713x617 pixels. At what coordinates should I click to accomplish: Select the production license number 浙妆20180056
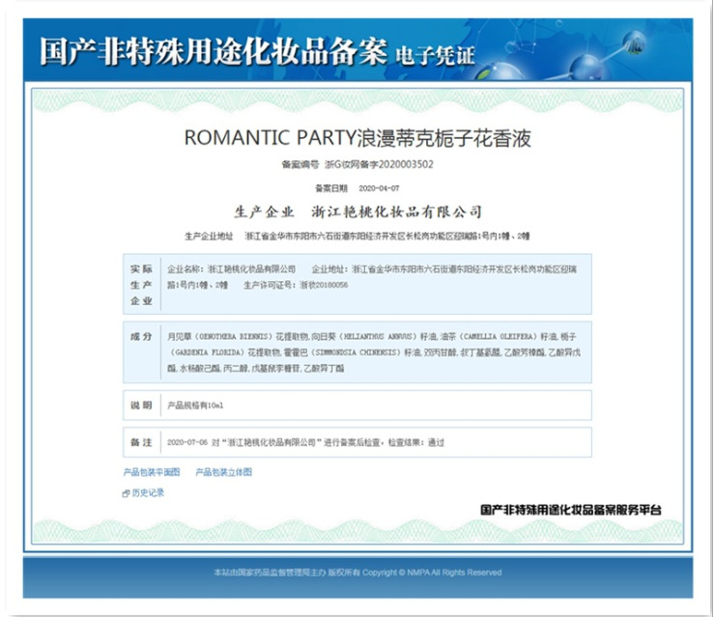pos(324,285)
